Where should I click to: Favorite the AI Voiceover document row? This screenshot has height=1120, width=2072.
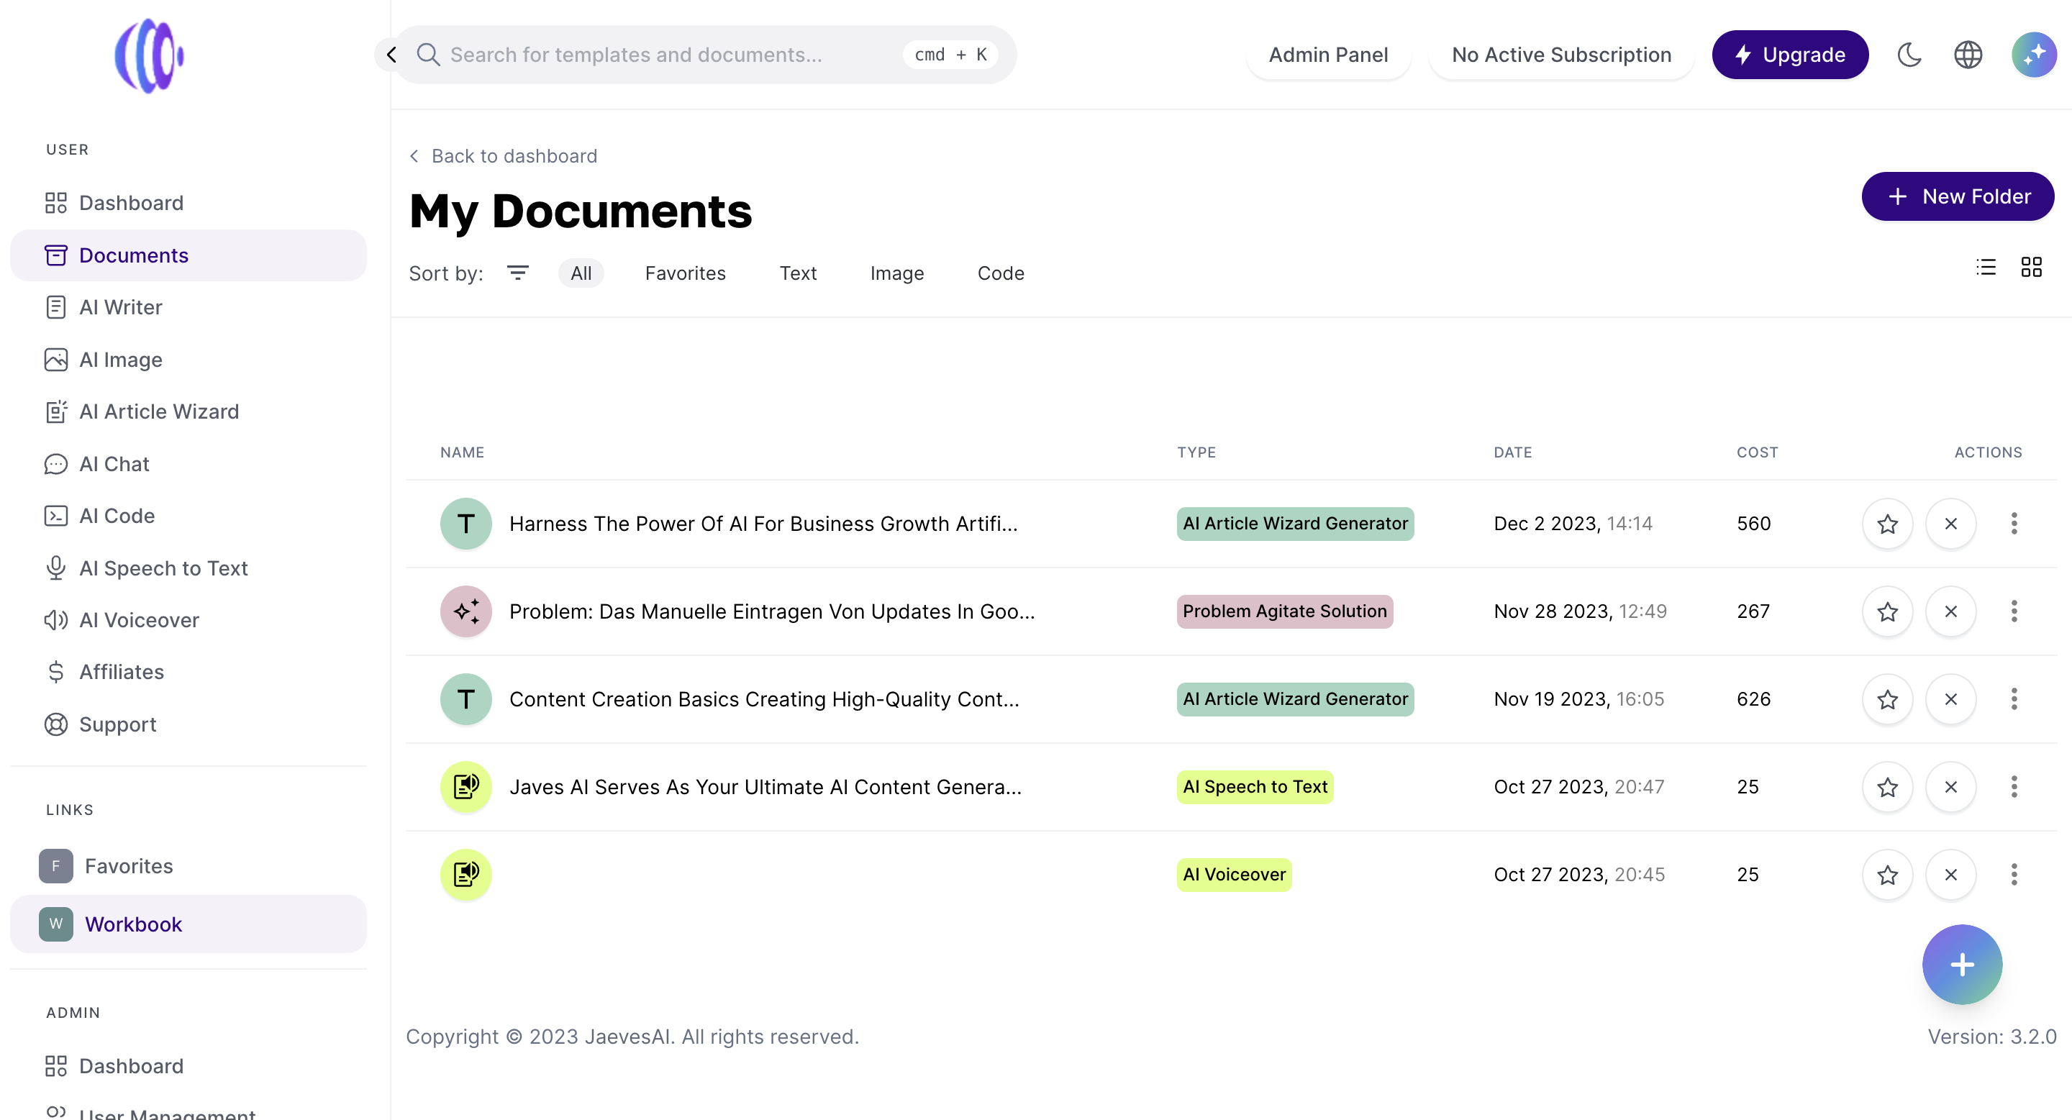(1887, 874)
